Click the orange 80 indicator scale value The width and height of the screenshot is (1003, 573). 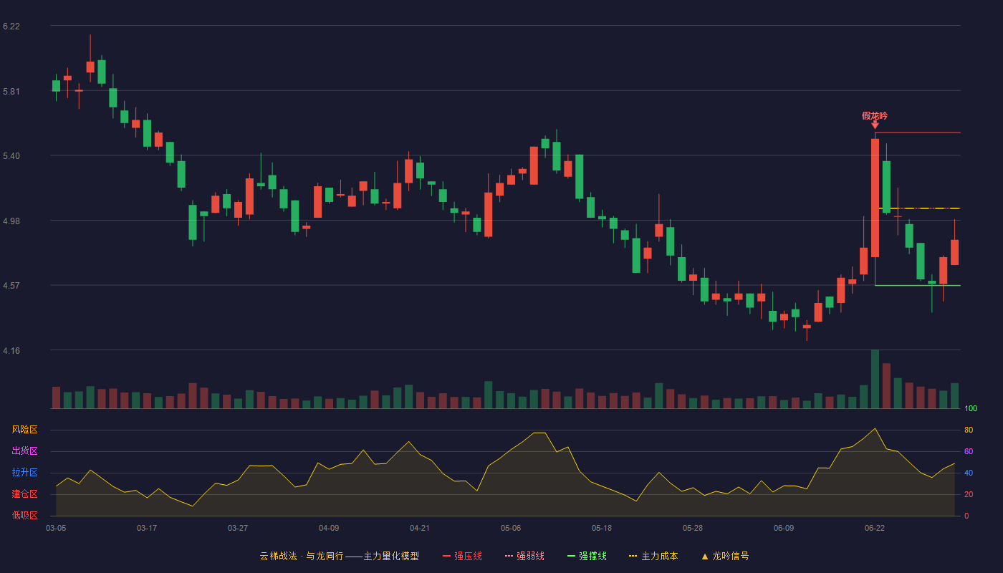(969, 430)
